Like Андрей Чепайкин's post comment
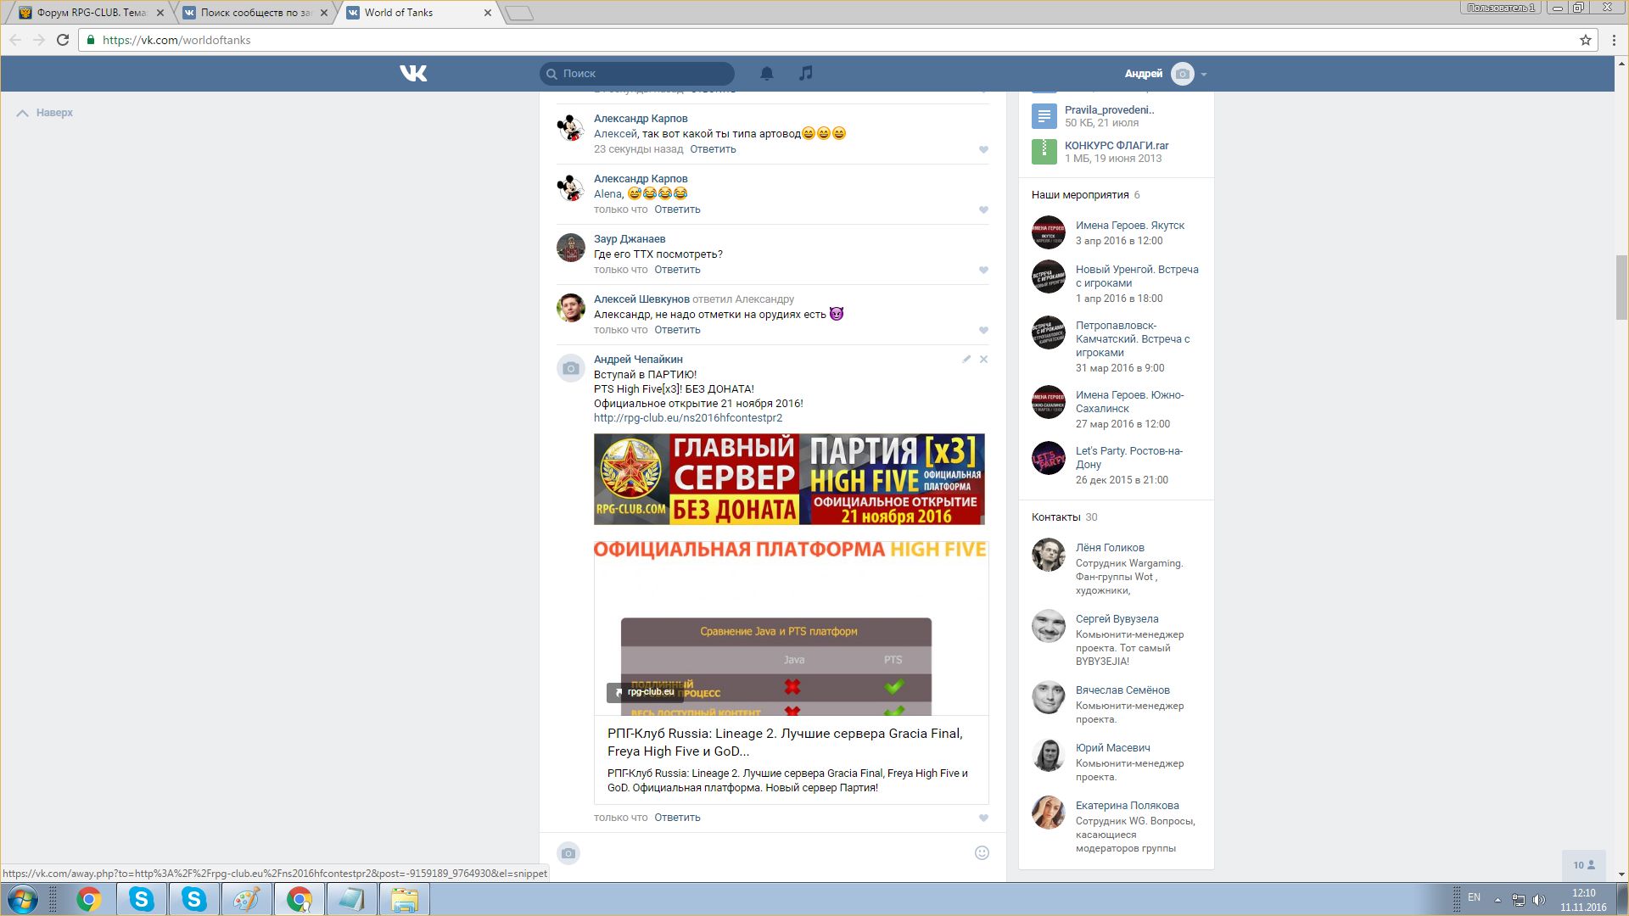The width and height of the screenshot is (1629, 916). click(x=983, y=818)
